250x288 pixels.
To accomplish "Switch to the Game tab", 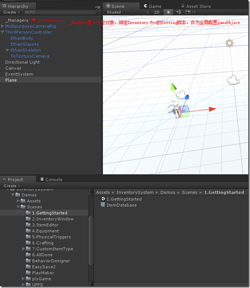I will tap(152, 6).
